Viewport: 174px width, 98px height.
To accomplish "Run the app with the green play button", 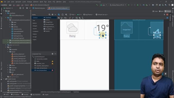I will point(129,5).
